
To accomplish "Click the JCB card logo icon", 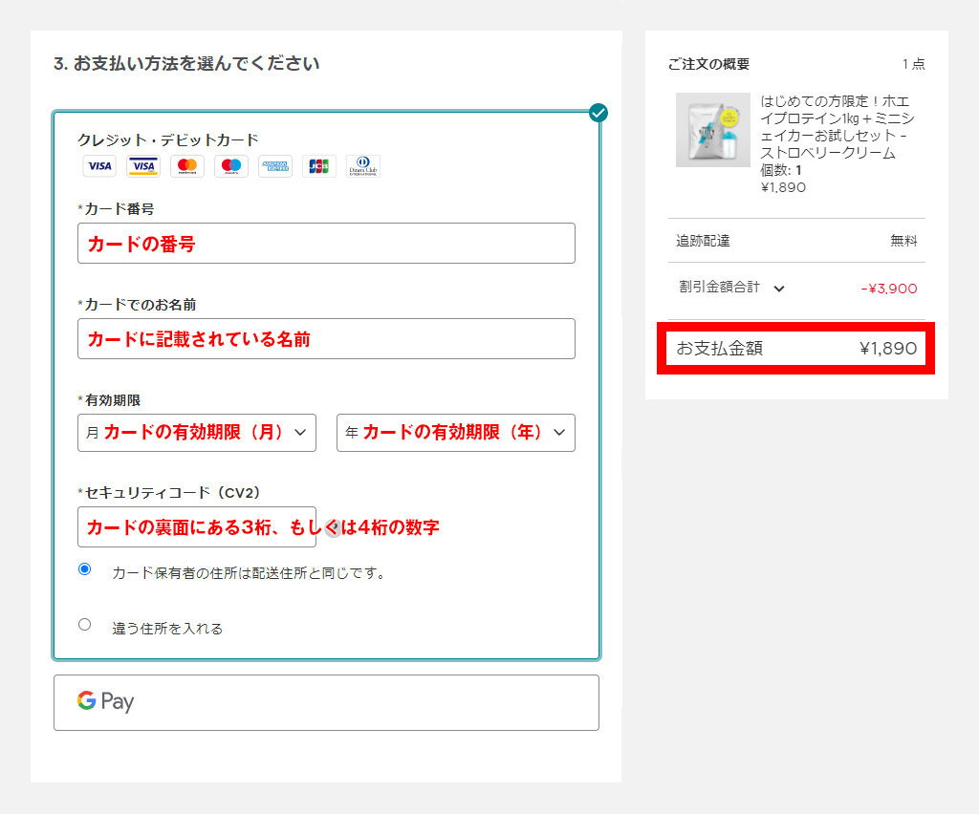I will tap(319, 166).
